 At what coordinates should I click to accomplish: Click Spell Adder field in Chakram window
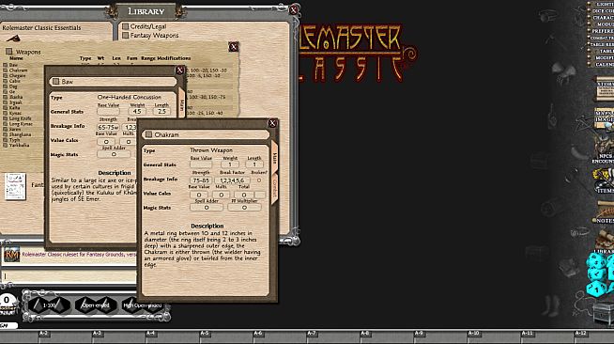pos(207,208)
